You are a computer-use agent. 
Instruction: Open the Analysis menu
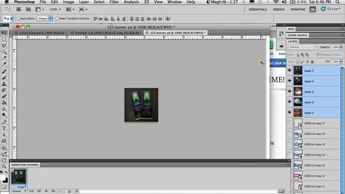point(131,2)
